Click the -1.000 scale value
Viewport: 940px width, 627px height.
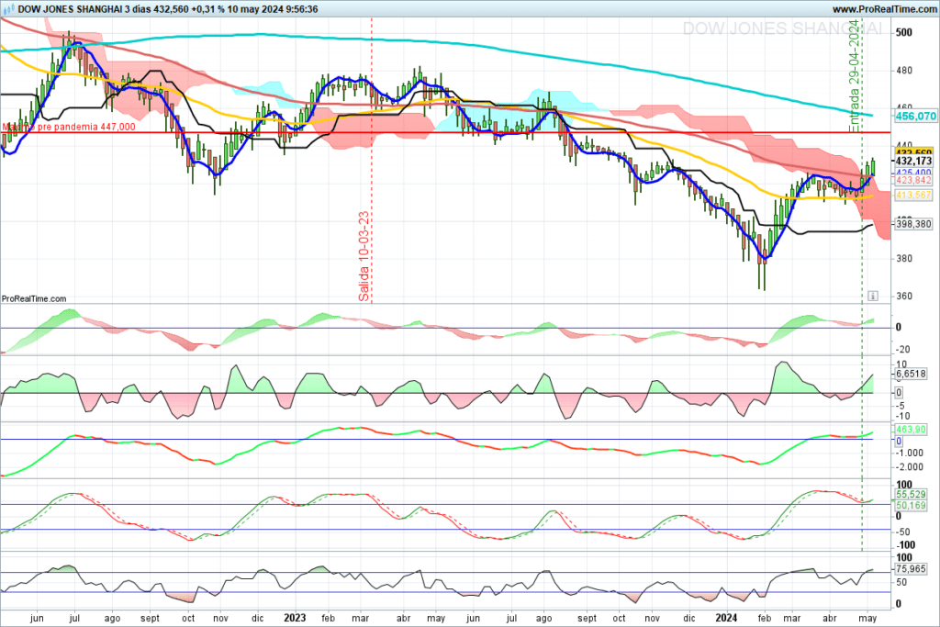pos(910,453)
